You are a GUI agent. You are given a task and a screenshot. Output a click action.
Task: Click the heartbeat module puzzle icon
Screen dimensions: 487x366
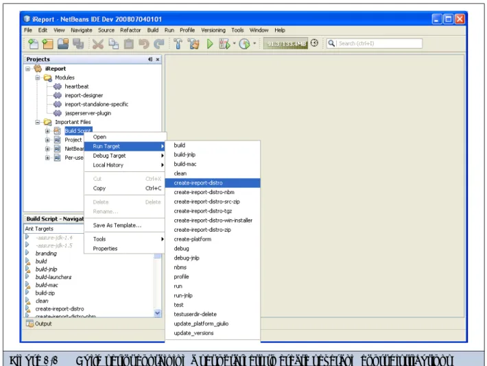58,86
